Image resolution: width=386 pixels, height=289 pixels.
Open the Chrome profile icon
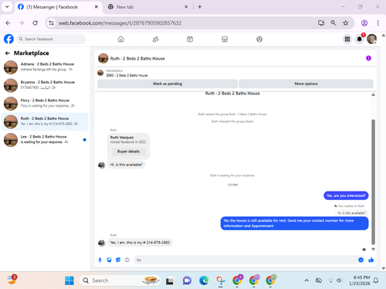(x=364, y=23)
